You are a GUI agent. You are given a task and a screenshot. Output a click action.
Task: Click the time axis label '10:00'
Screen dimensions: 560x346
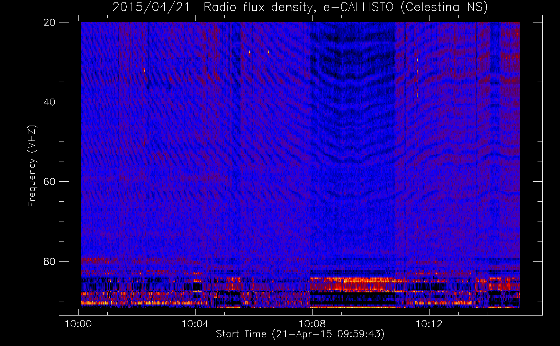click(x=79, y=324)
